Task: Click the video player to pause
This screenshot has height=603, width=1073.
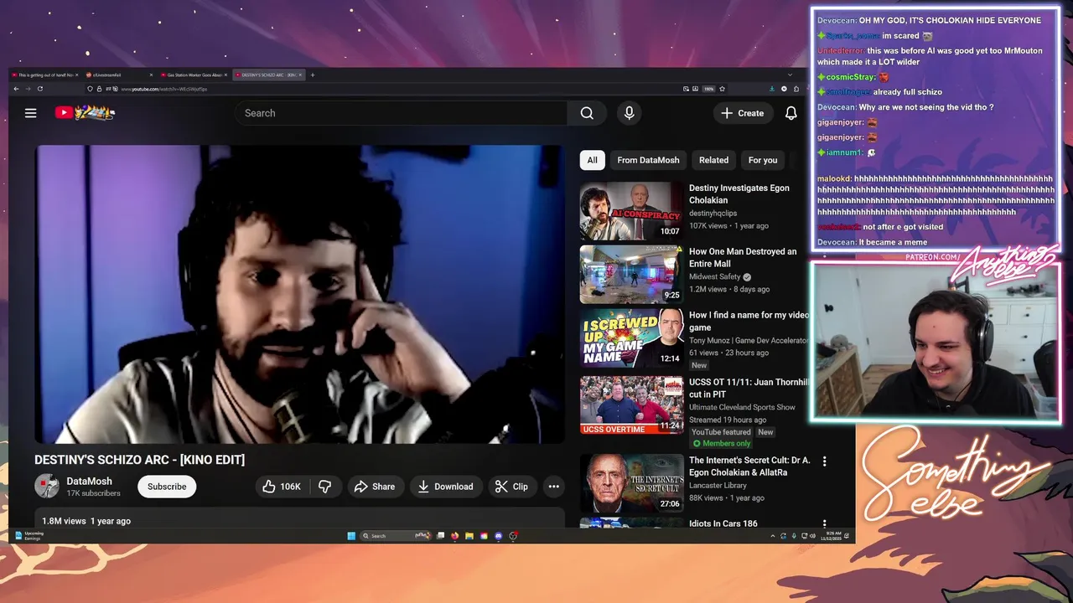Action: coord(299,294)
